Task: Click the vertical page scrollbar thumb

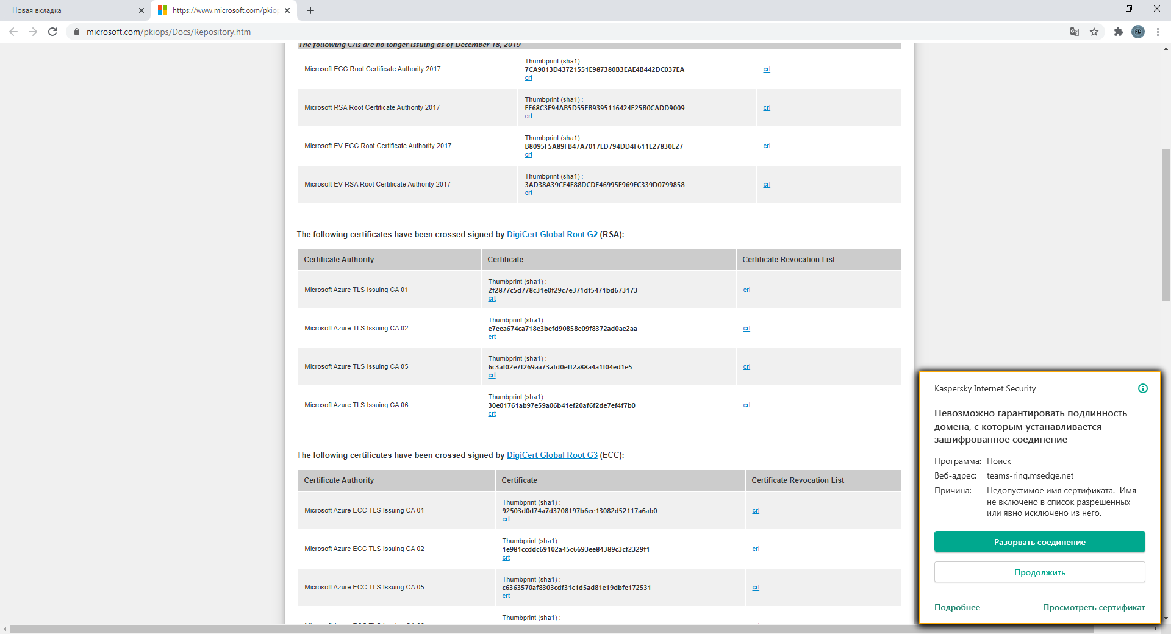Action: [x=1166, y=226]
